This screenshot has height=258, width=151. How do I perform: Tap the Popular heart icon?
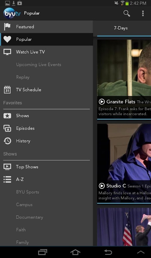point(7,39)
